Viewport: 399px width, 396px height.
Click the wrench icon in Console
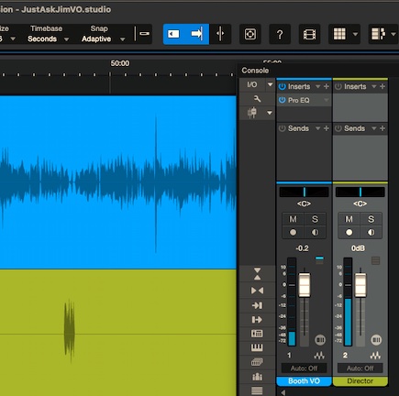point(257,99)
